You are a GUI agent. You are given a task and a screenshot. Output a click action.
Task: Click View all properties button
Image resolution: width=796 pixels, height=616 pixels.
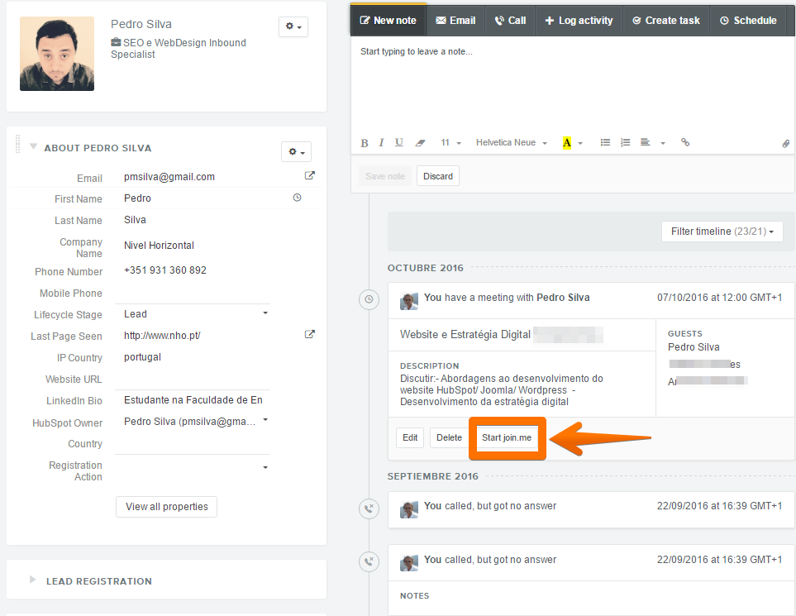(166, 507)
